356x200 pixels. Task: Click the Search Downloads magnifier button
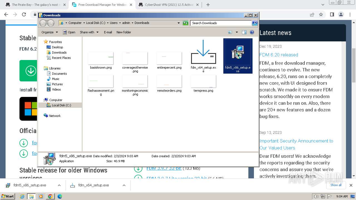coord(254,23)
